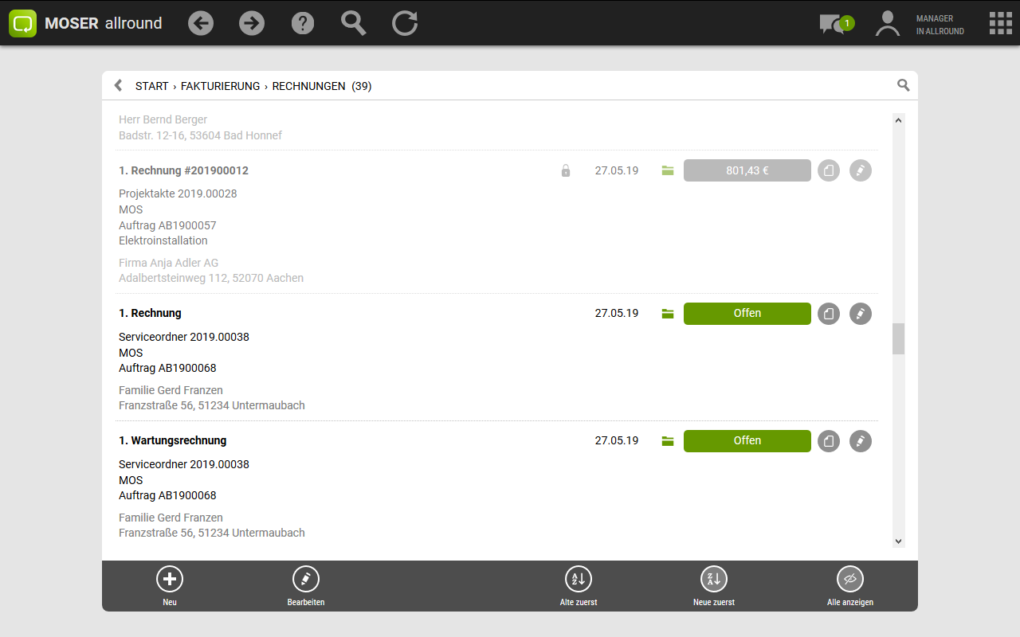Click address Adalbertsteinweg 112, 52070 Aachen
Viewport: 1020px width, 637px height.
click(211, 279)
